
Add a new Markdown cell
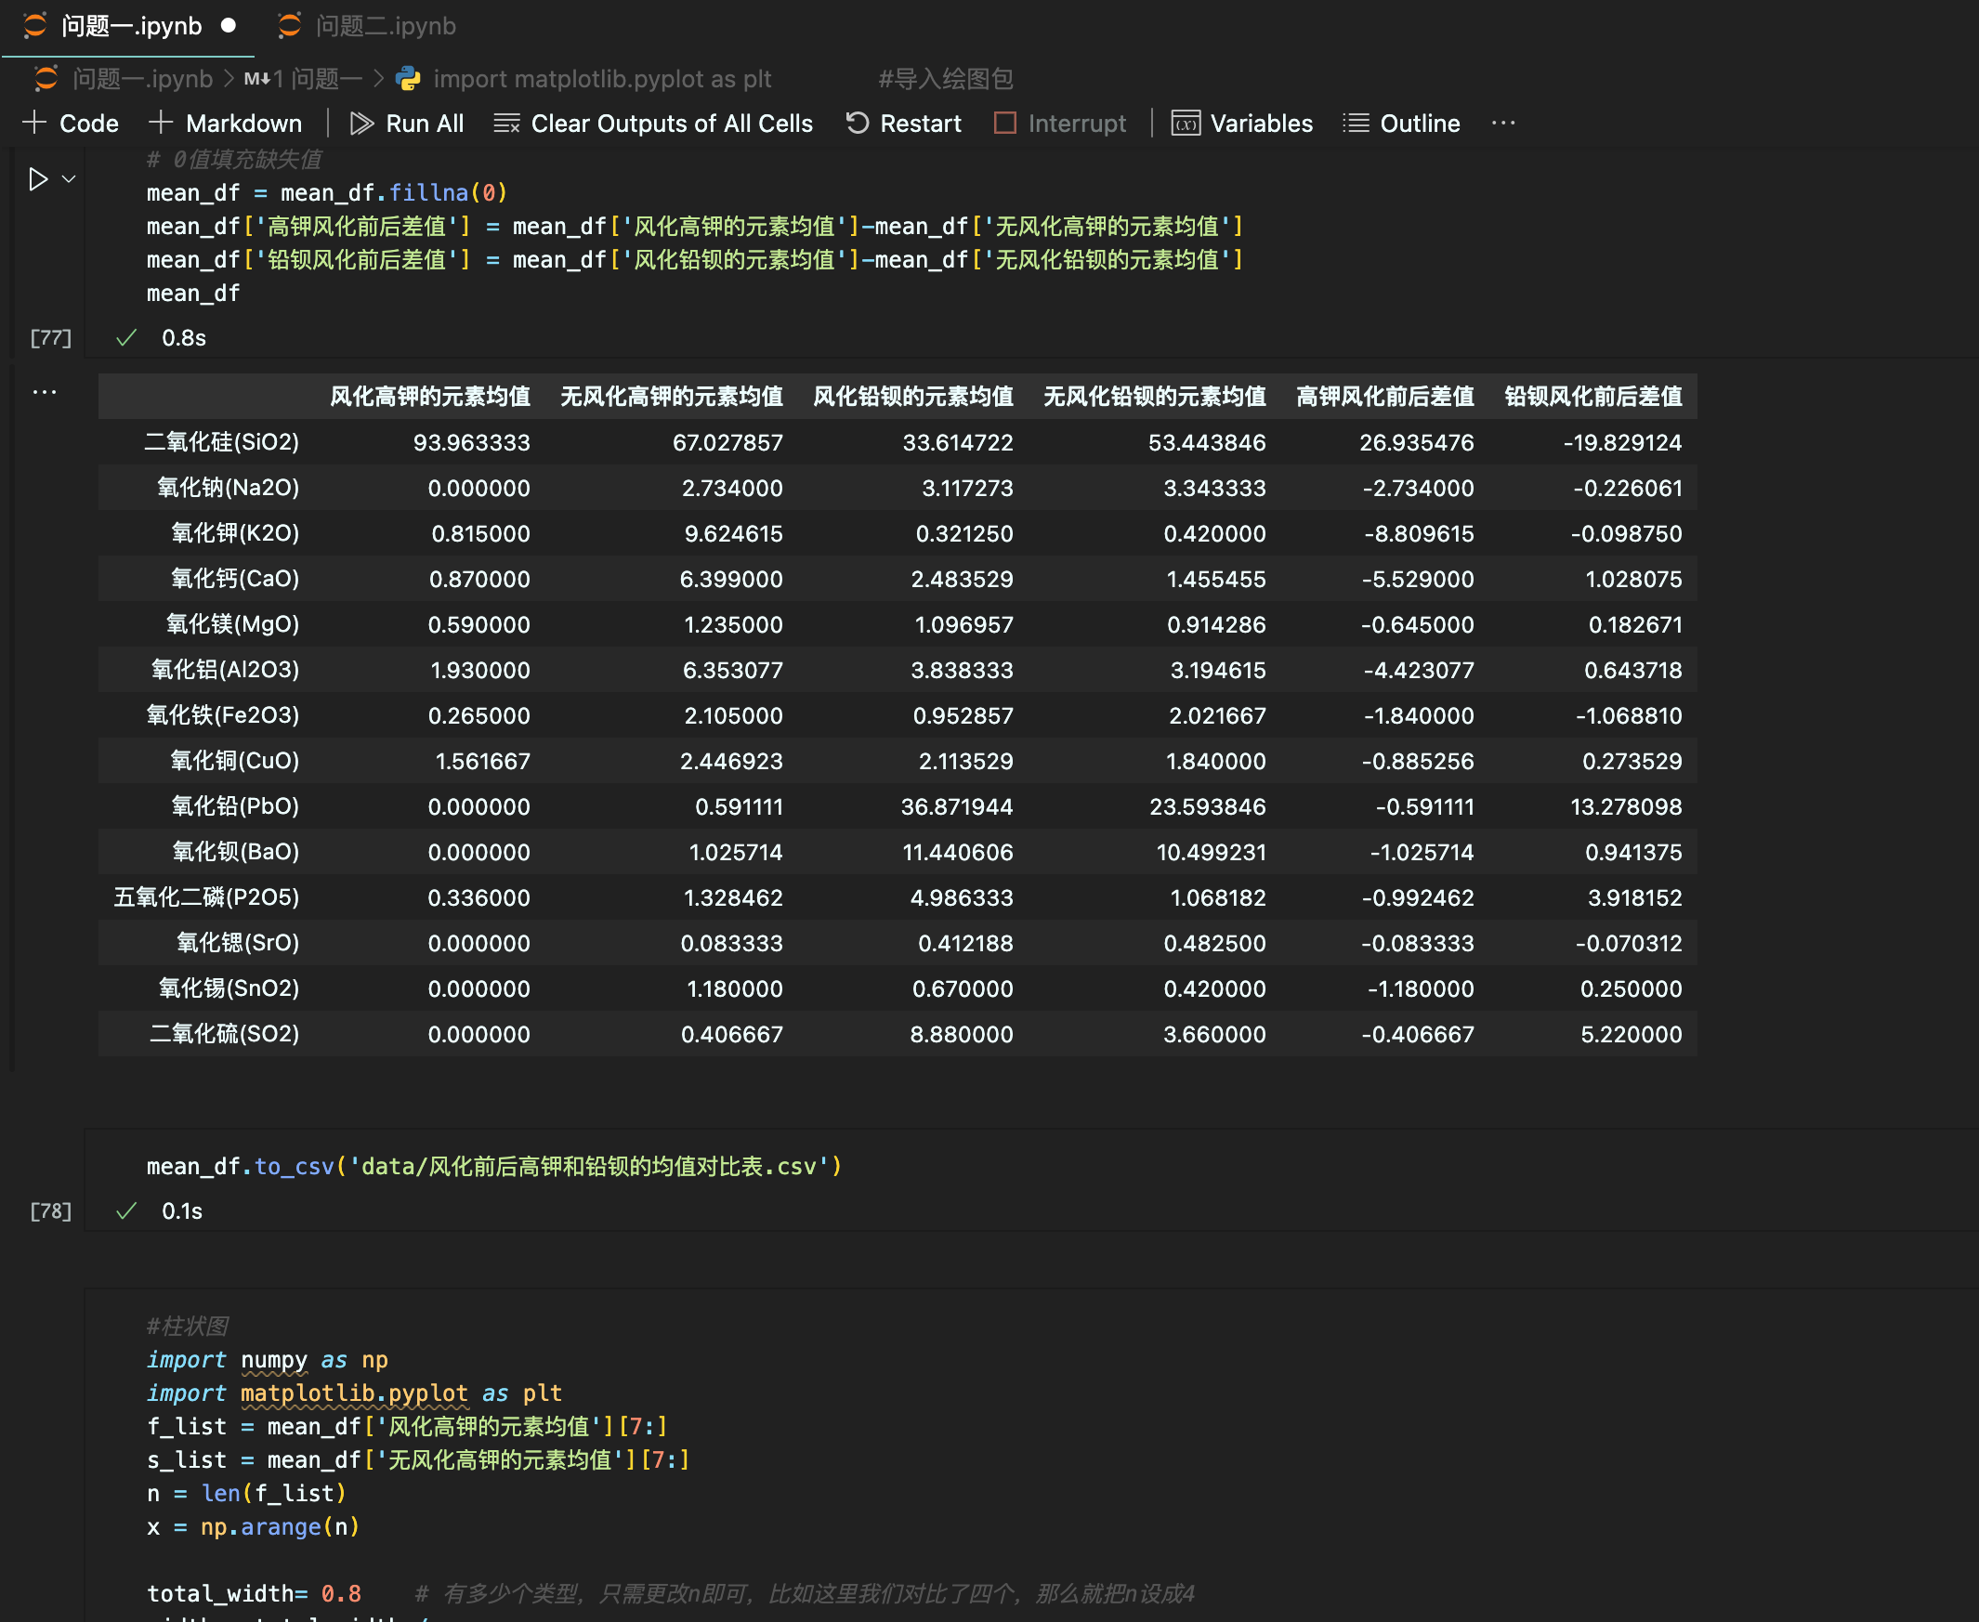click(225, 124)
